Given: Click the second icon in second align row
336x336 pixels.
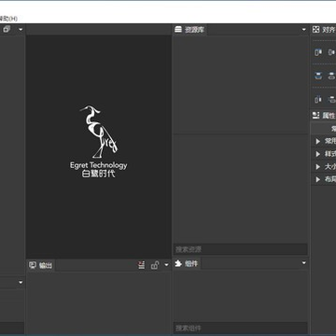Looking at the screenshot, I should tap(332, 76).
